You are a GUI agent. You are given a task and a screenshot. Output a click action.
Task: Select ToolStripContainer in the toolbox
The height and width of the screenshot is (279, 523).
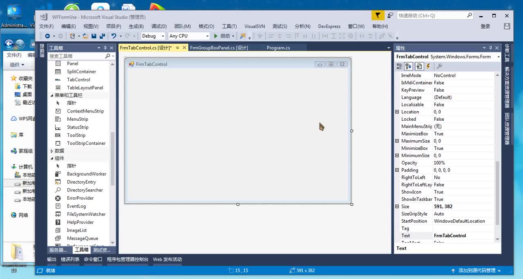86,143
